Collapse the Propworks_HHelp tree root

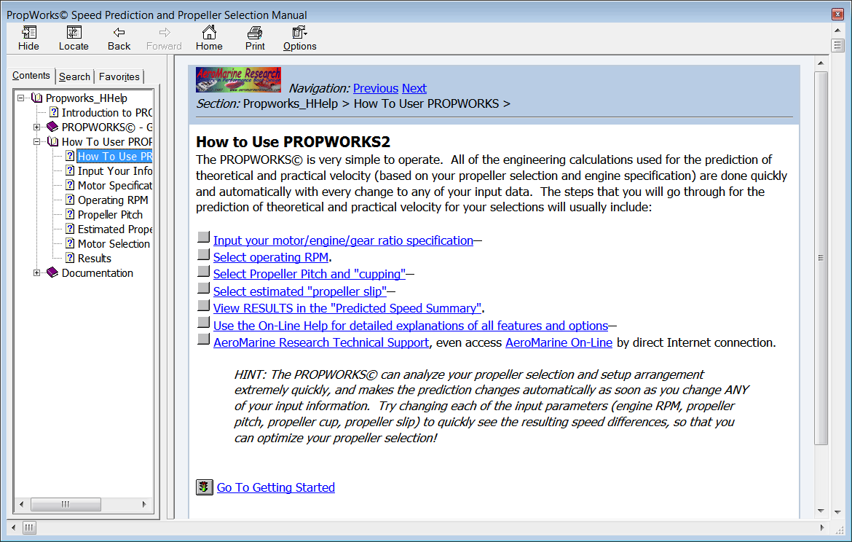pyautogui.click(x=20, y=98)
